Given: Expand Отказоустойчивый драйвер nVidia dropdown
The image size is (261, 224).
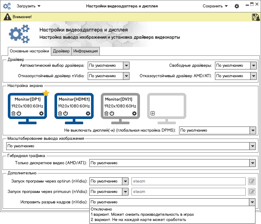Looking at the screenshot, I should point(109,76).
